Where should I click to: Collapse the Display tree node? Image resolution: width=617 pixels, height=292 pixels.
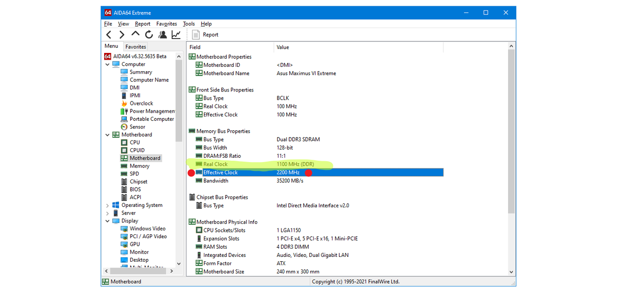107,221
